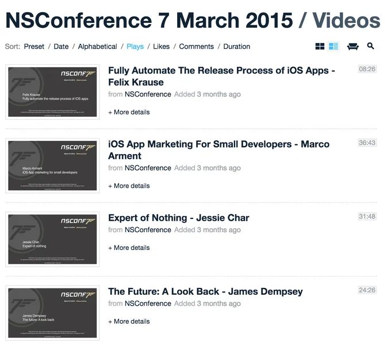
Task: Visit NSConference author link under Jessie Char video
Action: [x=148, y=230]
